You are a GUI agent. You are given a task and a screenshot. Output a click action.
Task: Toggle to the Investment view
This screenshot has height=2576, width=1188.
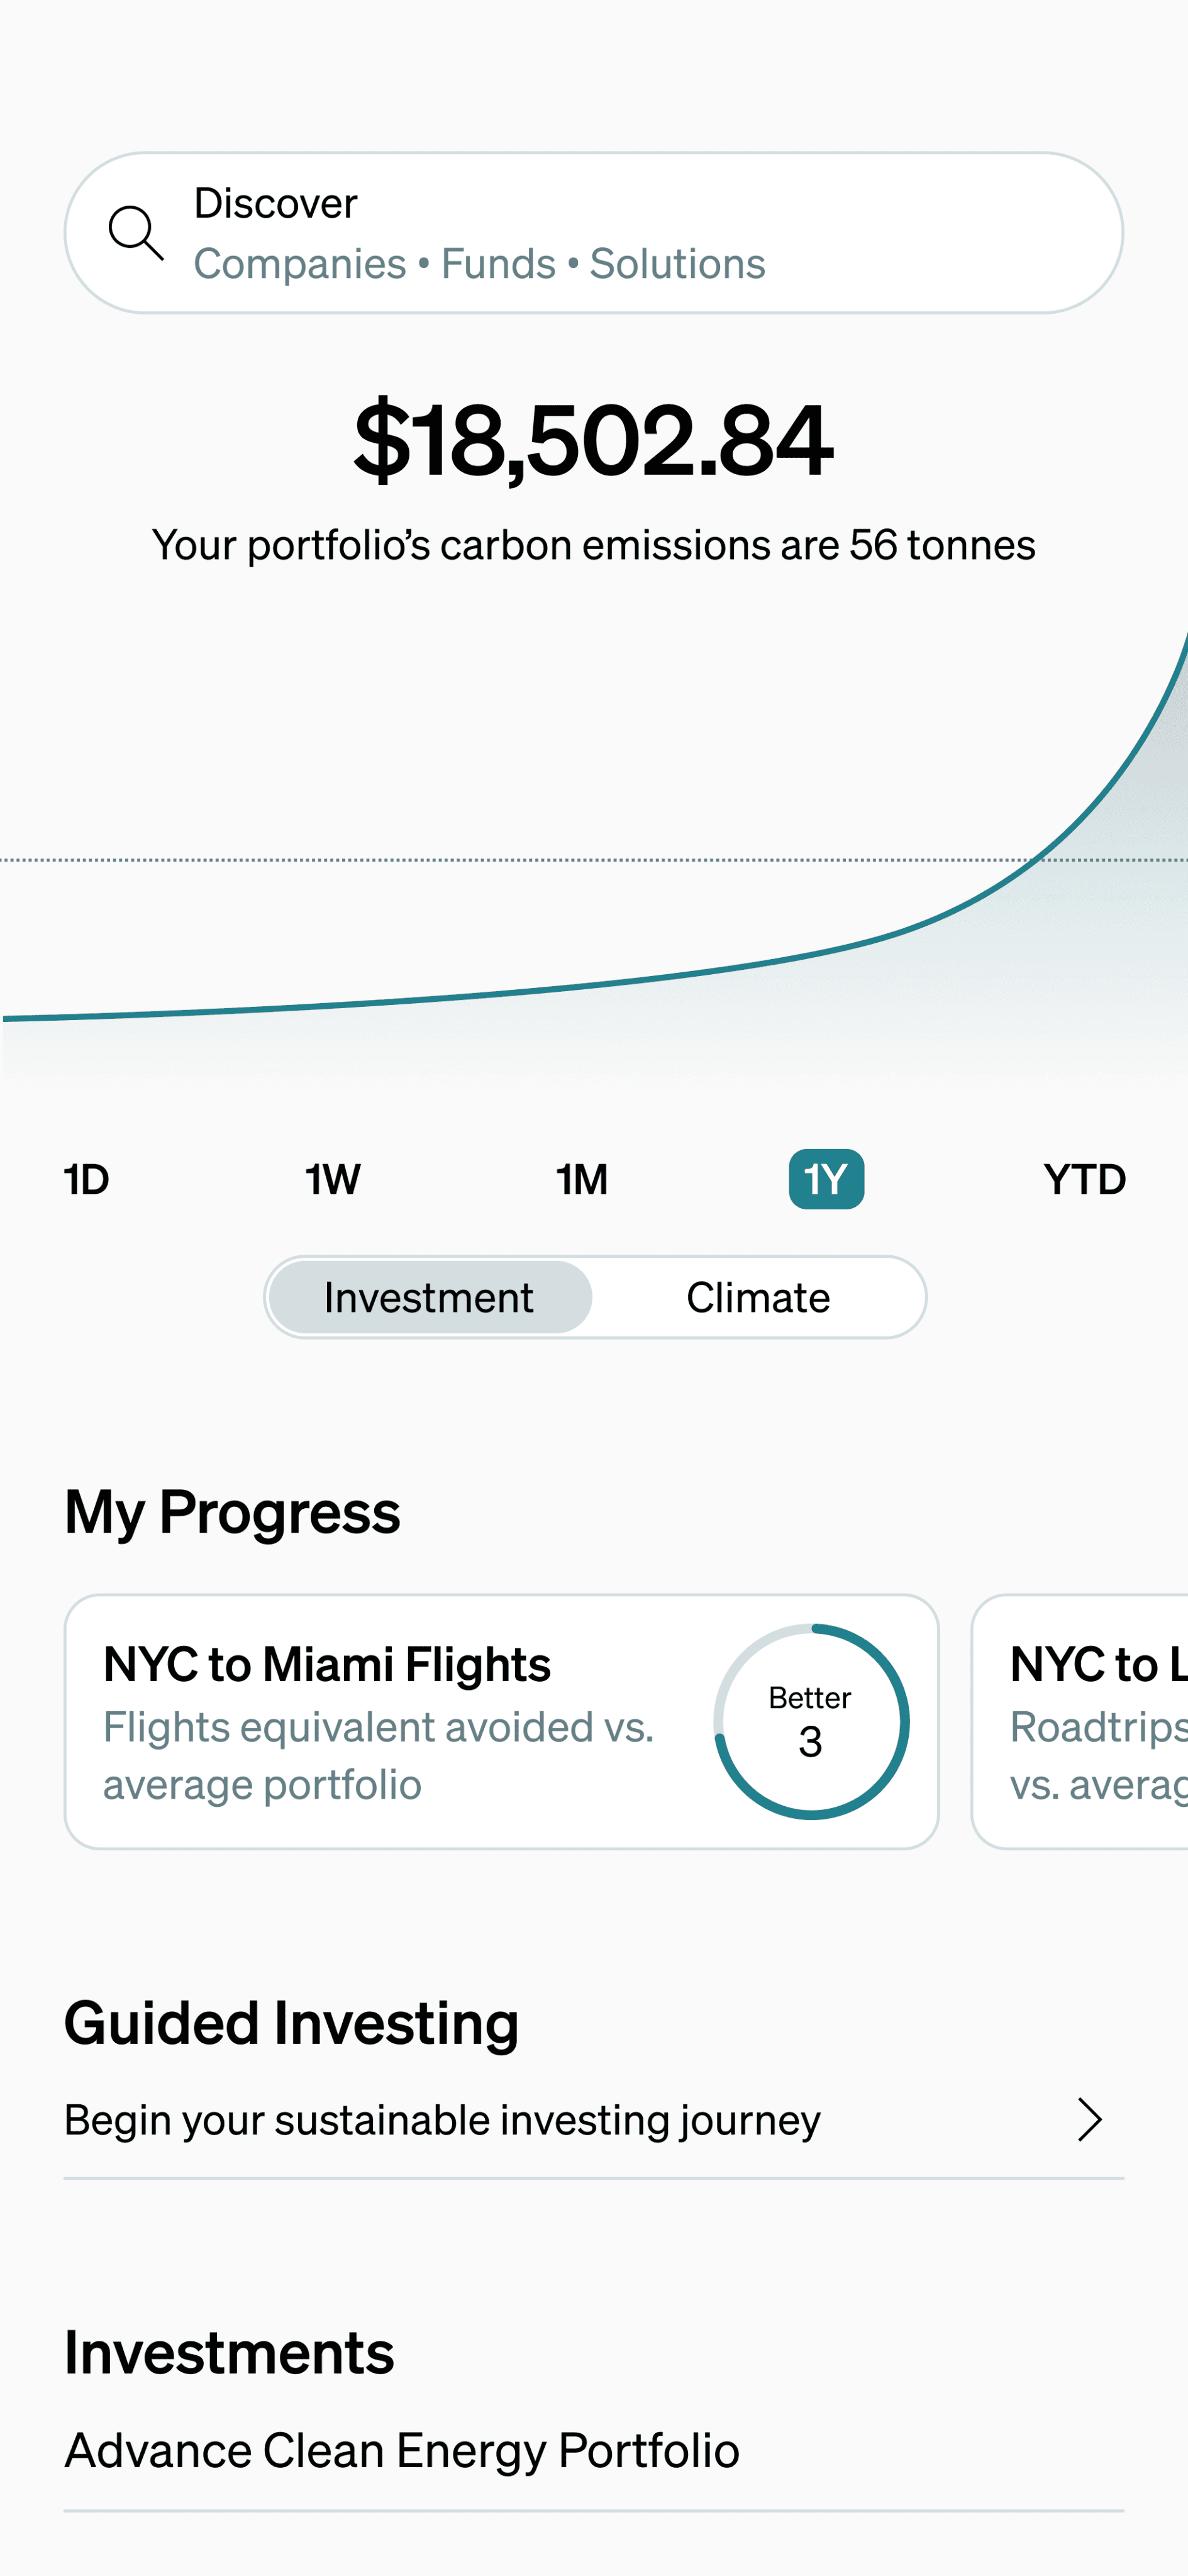(x=430, y=1297)
